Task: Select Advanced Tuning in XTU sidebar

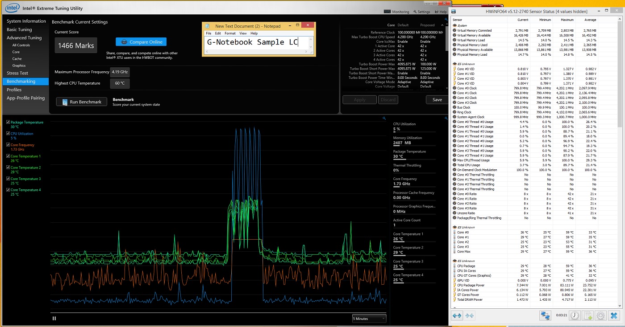Action: pyautogui.click(x=24, y=38)
